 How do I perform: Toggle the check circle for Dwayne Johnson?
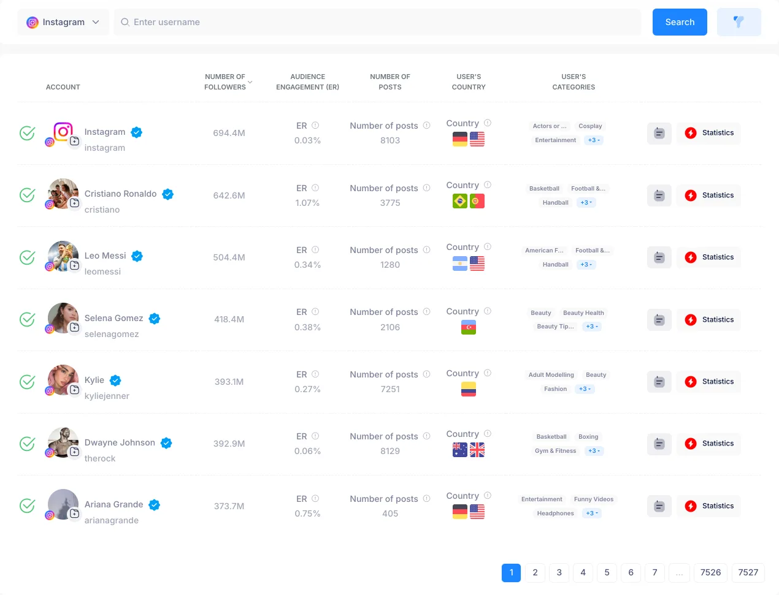tap(27, 444)
